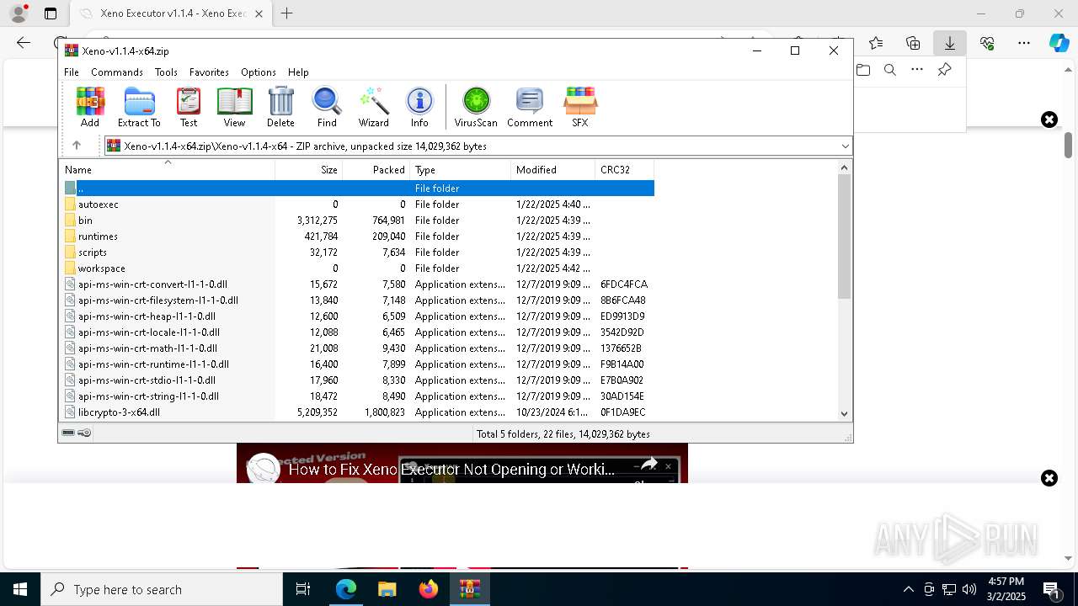The height and width of the screenshot is (606, 1078).
Task: Run VirusScan on the archive
Action: click(476, 107)
